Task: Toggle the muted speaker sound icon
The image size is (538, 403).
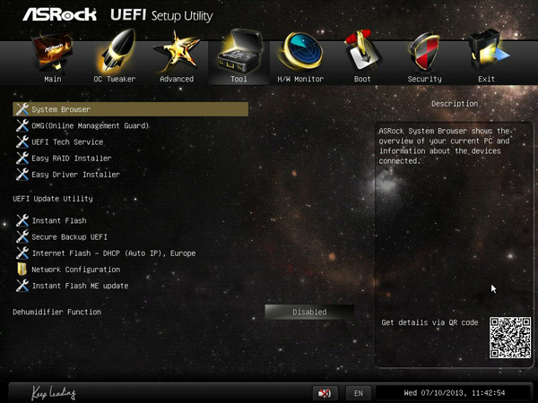Action: pyautogui.click(x=325, y=393)
